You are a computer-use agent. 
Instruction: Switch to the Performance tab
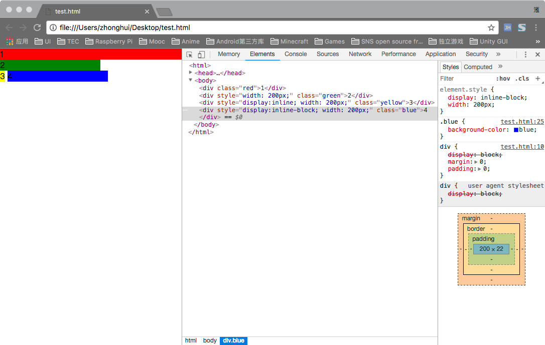pyautogui.click(x=398, y=54)
